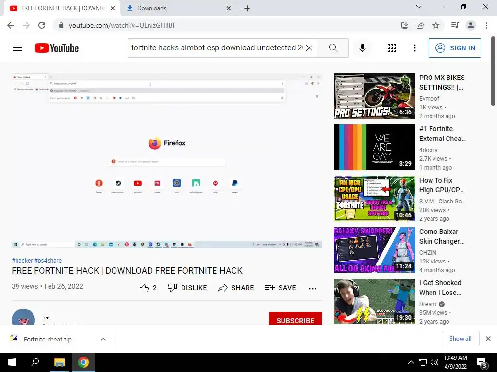Screen dimensions: 497x372
Task: Open the Como Baixar Skin Changer title
Action: click(x=442, y=236)
